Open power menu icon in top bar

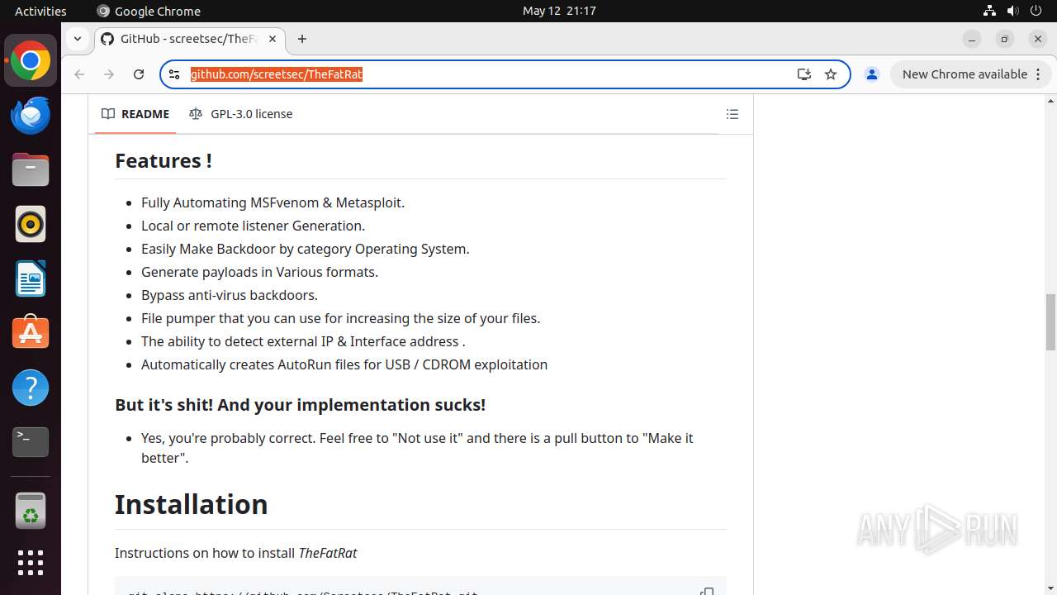1036,11
